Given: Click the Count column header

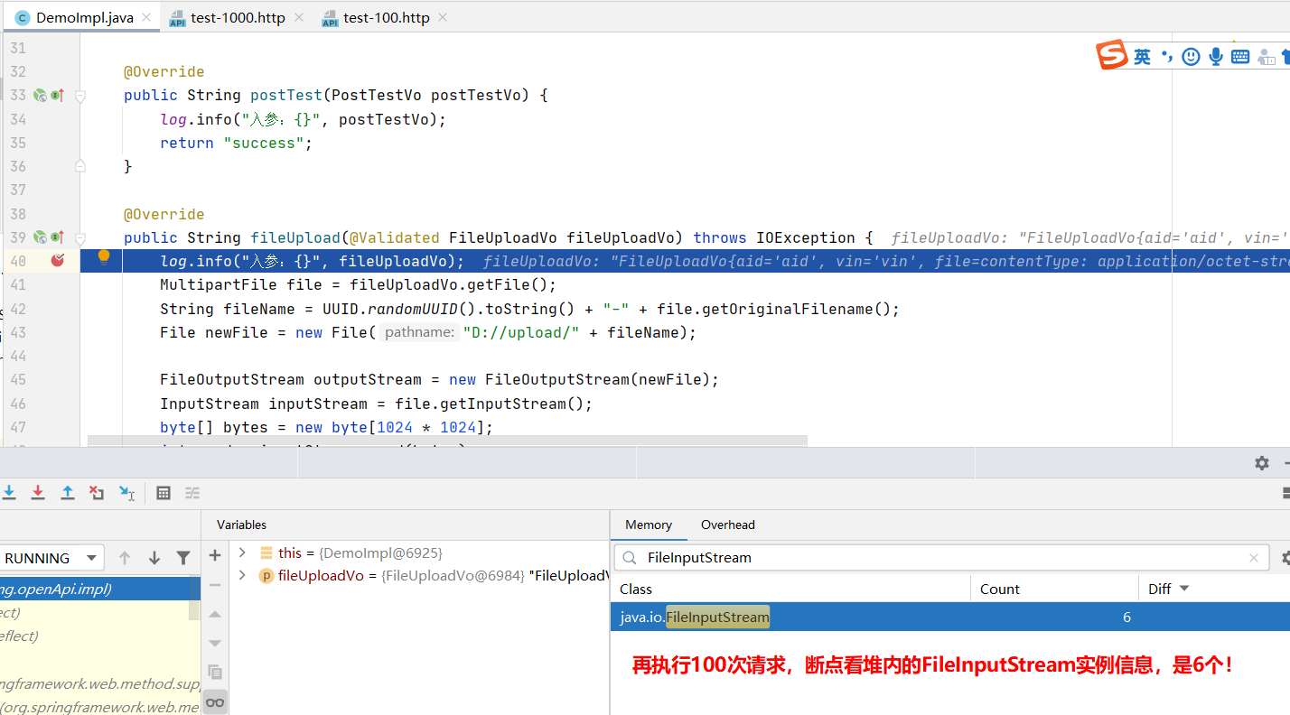Looking at the screenshot, I should click(x=1054, y=589).
